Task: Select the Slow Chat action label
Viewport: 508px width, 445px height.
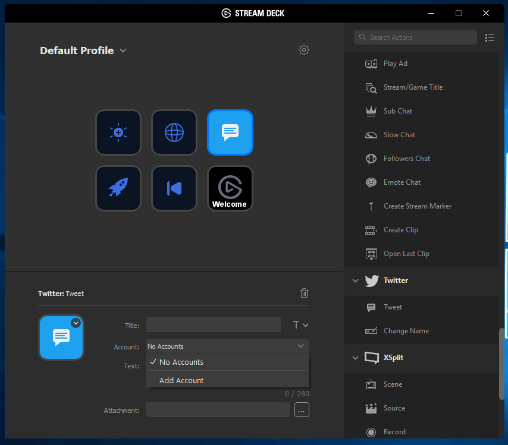Action: 399,135
